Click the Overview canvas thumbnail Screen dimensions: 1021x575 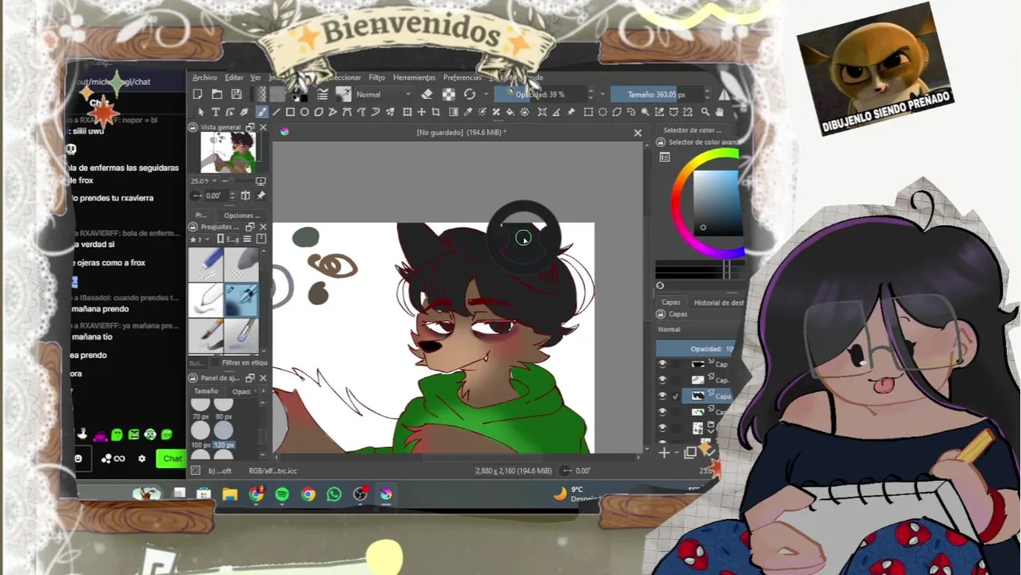[x=228, y=153]
